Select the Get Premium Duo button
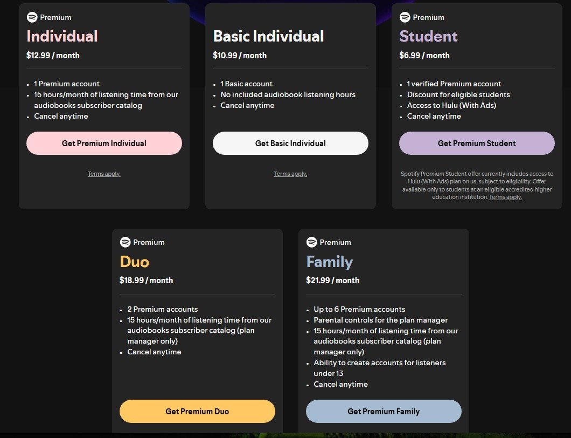This screenshot has height=438, width=571. click(197, 412)
